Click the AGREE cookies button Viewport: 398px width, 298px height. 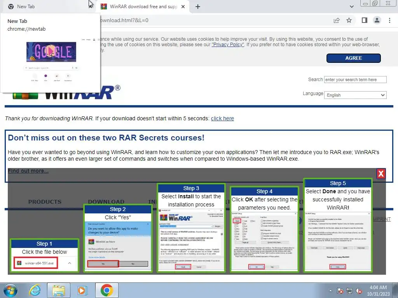353,58
